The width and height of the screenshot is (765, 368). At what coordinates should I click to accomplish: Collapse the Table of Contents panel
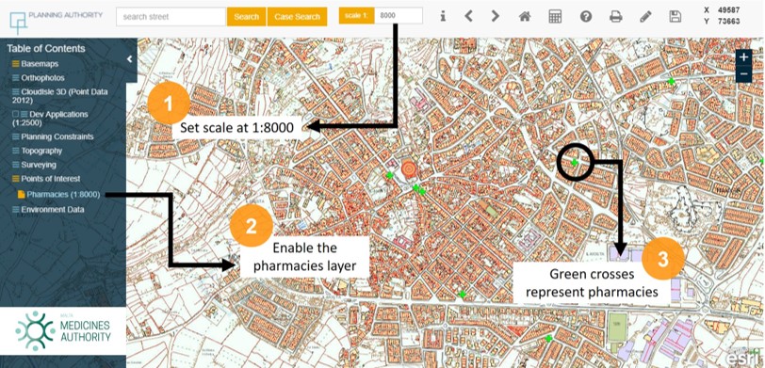coord(129,59)
